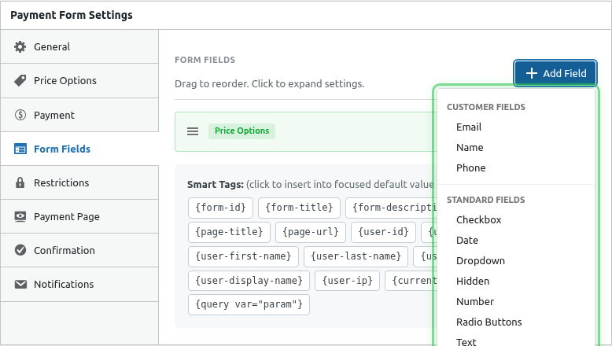Click the Notifications envelope icon
Screen dimensions: 612x346
click(20, 284)
